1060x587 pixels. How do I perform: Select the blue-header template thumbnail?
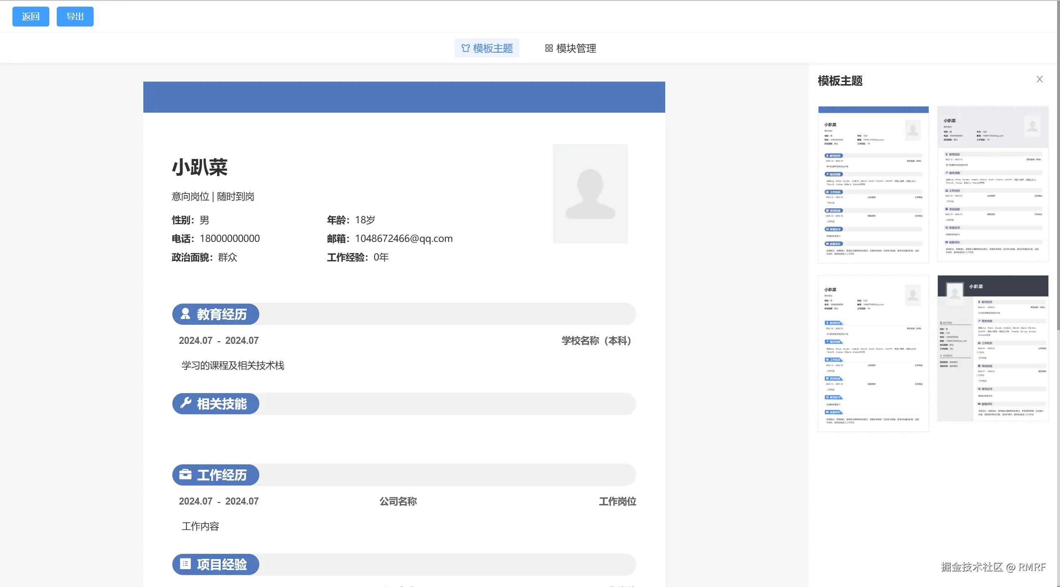point(873,184)
